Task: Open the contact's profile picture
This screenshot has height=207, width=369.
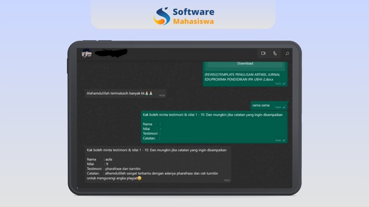Action: 86,53
